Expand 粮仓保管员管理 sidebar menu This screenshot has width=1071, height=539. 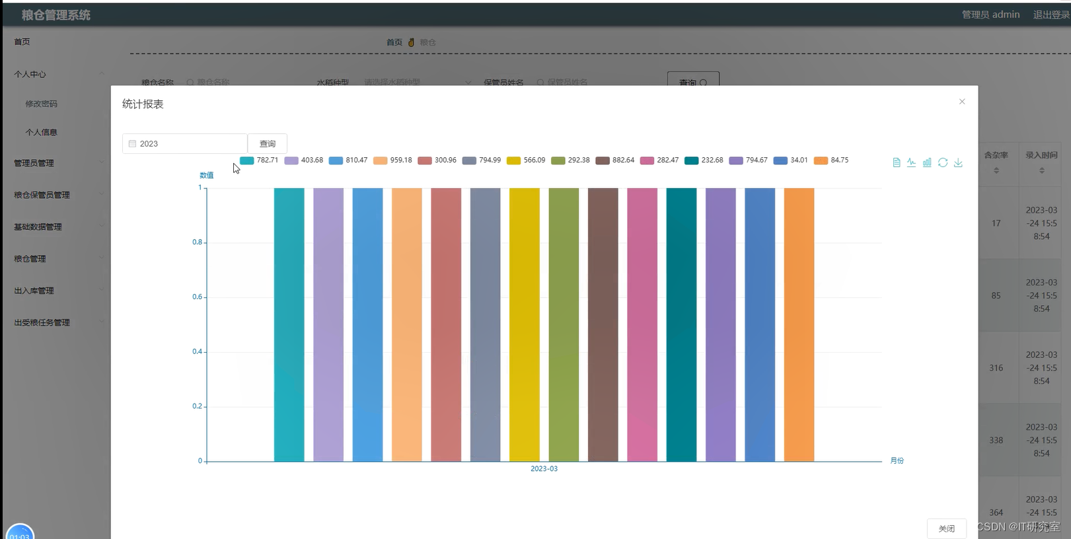[58, 195]
